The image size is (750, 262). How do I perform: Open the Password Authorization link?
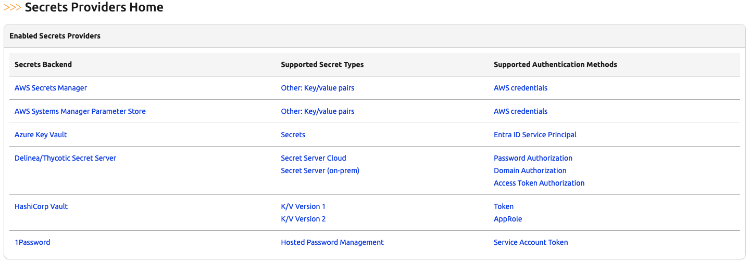[x=533, y=158]
